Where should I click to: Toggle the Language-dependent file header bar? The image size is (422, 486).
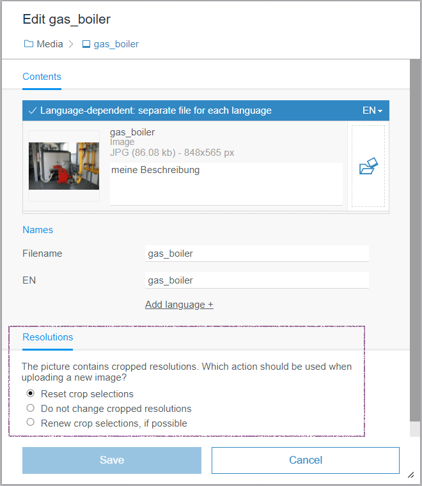point(206,110)
